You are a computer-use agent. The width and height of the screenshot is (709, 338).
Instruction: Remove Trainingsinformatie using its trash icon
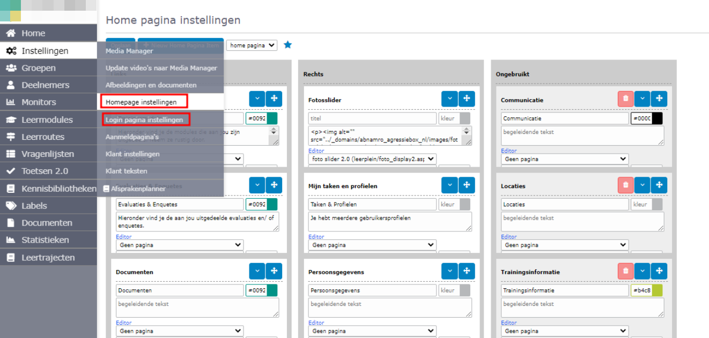pos(625,271)
